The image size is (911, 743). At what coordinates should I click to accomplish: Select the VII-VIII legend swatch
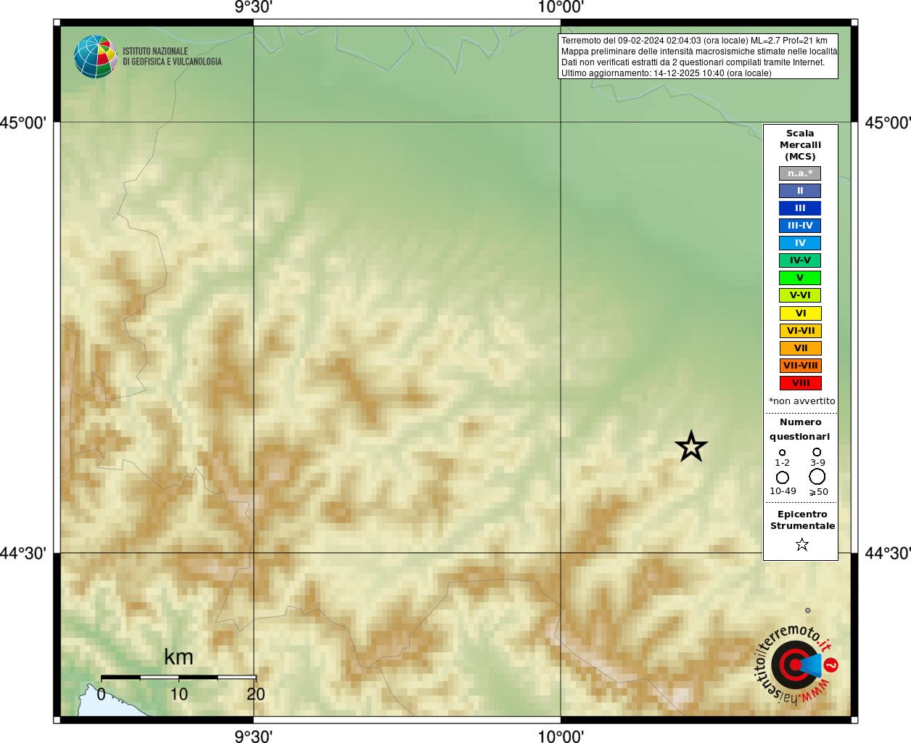[800, 366]
